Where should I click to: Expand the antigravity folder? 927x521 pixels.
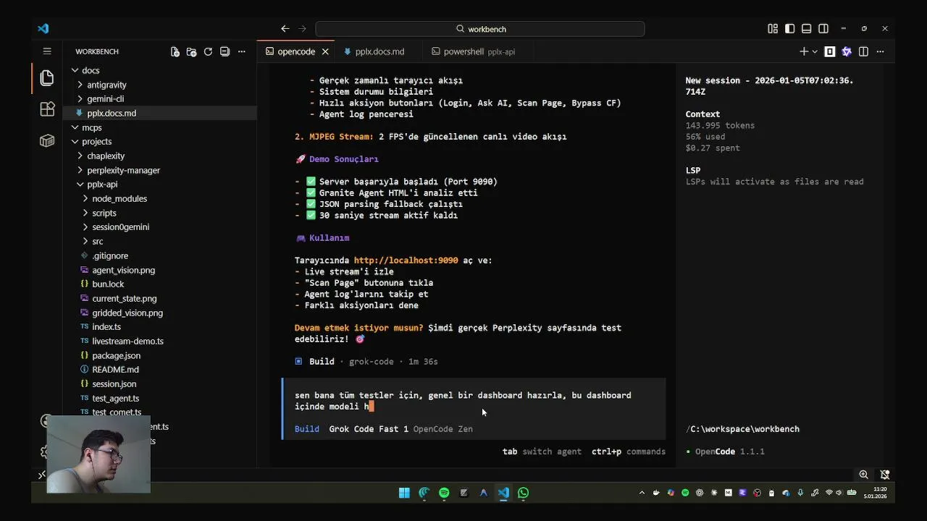(159, 85)
